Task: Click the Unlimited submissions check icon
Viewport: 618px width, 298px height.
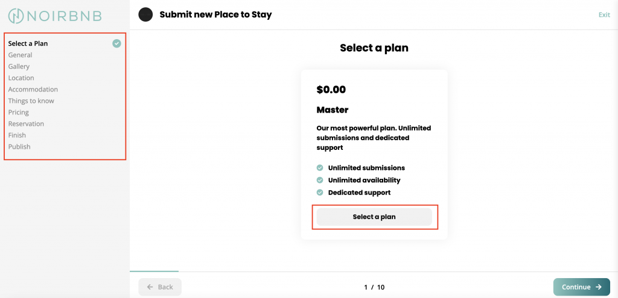Action: click(x=320, y=168)
